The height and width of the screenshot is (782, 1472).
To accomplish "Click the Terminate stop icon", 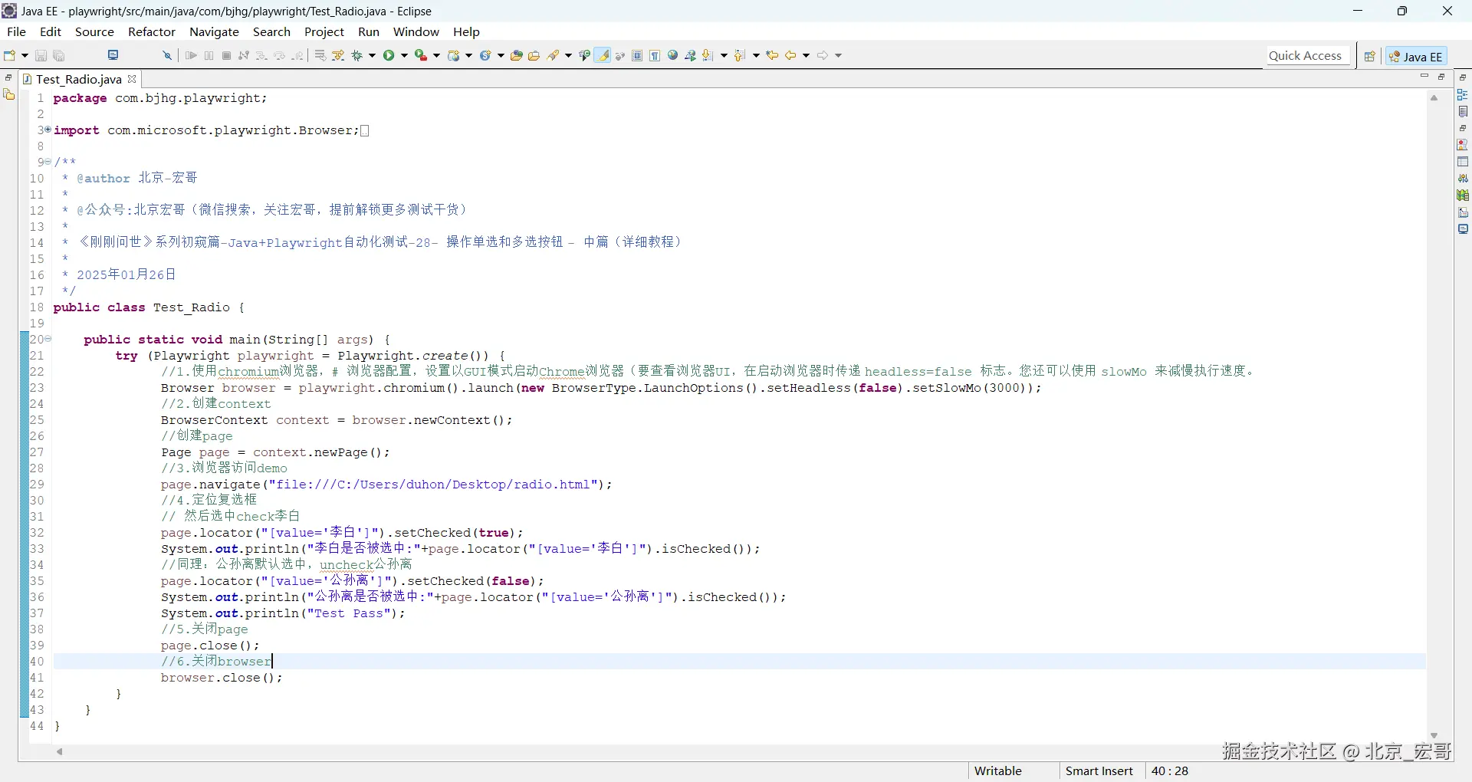I will (x=226, y=55).
